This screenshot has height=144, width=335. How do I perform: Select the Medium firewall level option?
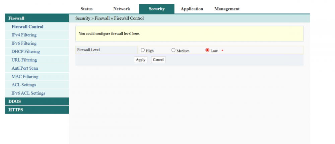click(x=173, y=50)
